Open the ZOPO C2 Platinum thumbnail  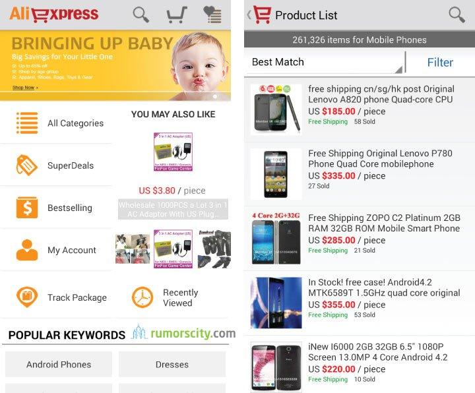click(276, 239)
